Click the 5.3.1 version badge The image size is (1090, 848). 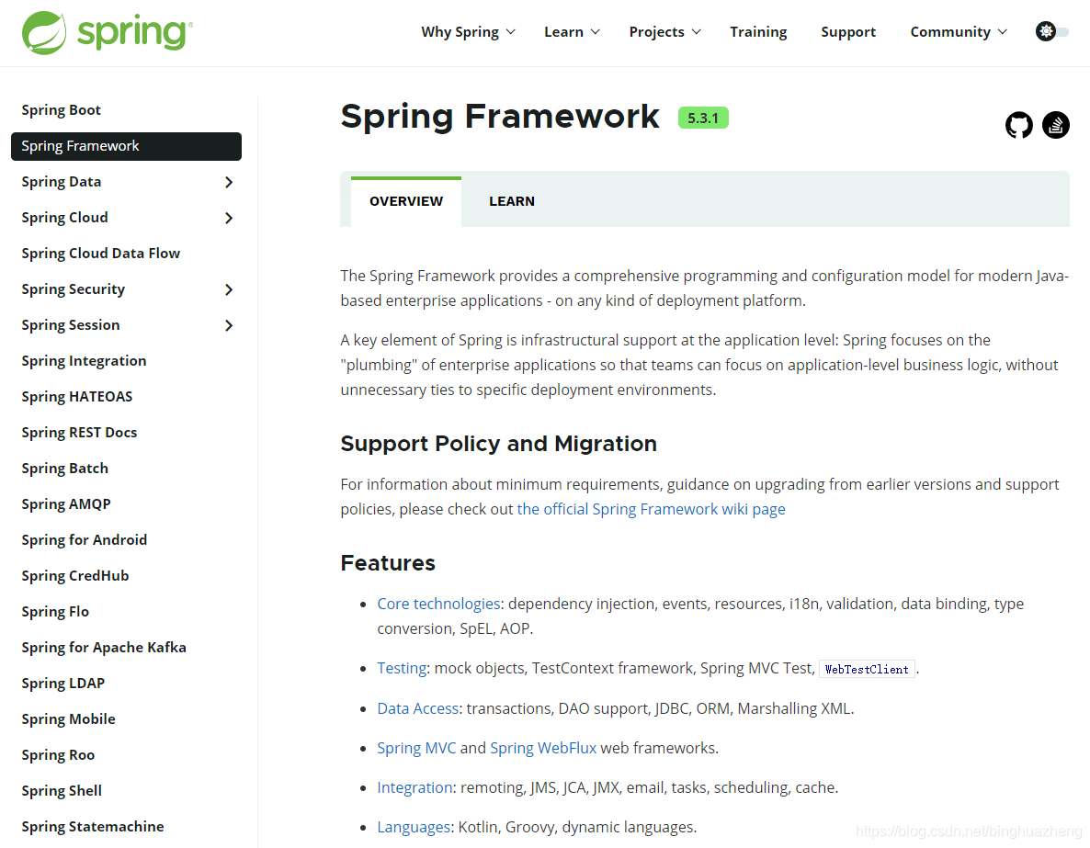(x=703, y=119)
